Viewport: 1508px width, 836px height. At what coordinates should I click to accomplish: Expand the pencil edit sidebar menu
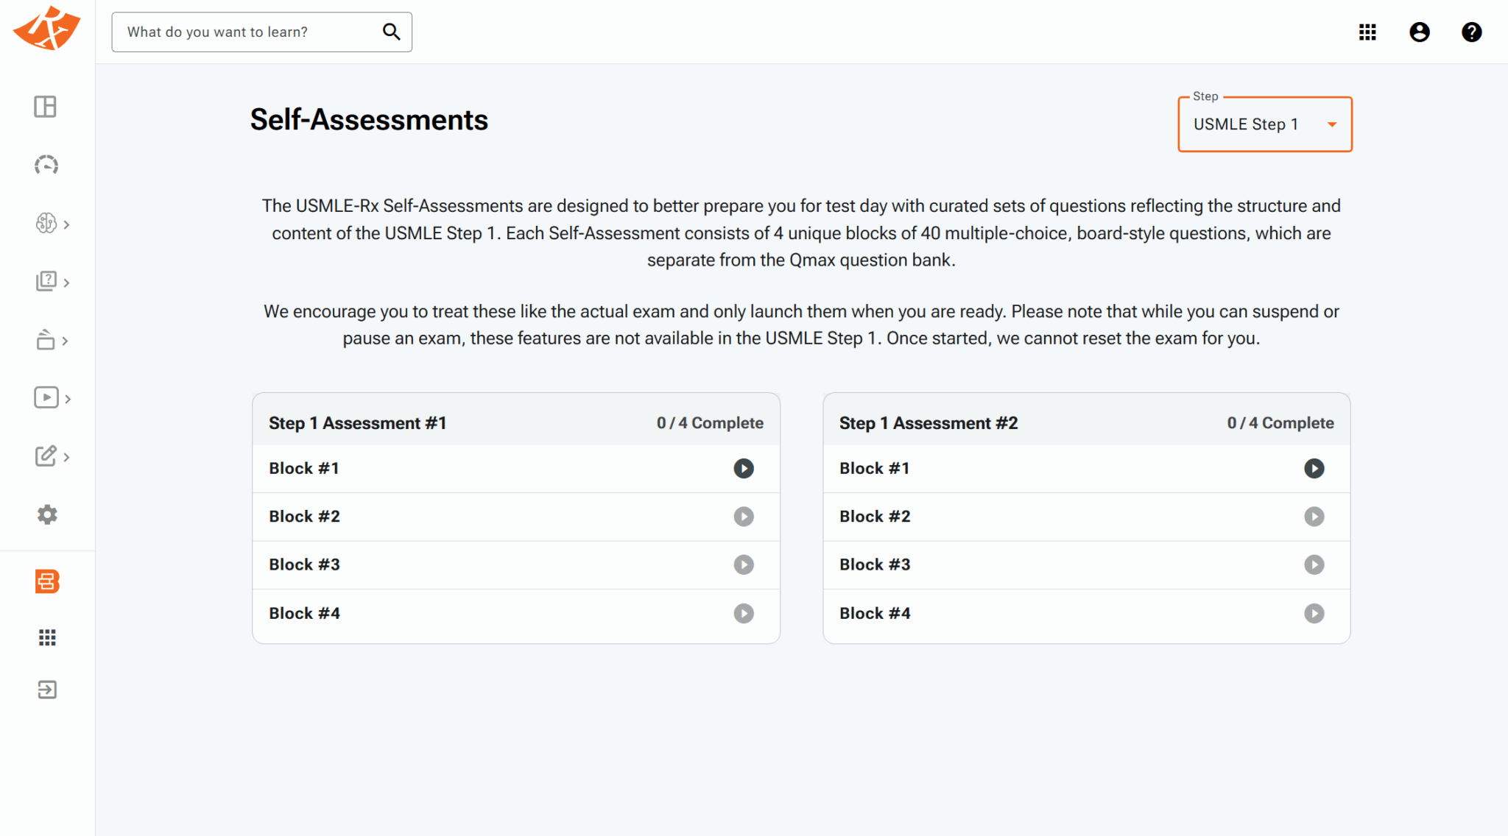point(52,456)
